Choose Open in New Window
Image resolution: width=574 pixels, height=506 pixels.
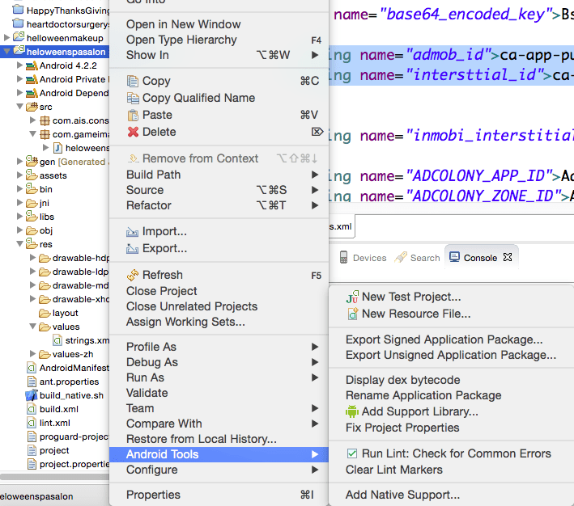(219, 24)
